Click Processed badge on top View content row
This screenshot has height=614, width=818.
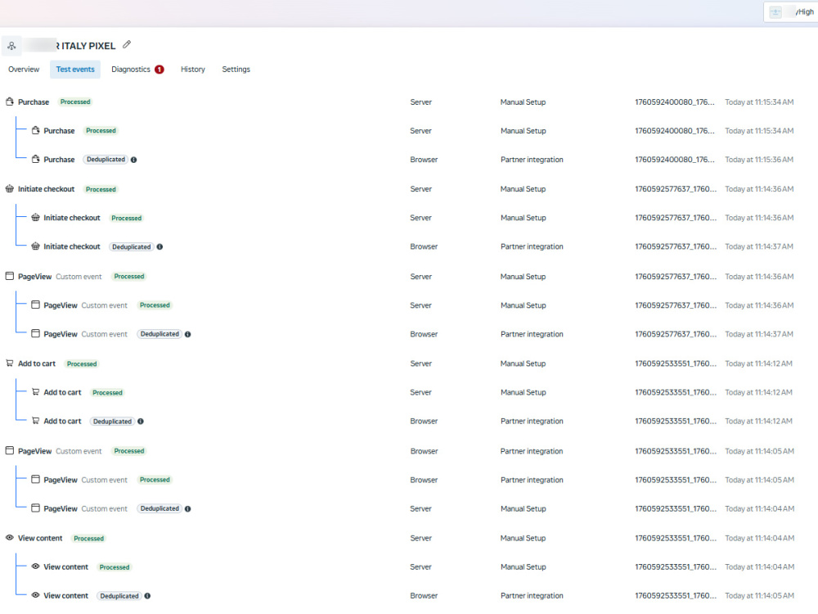[88, 539]
